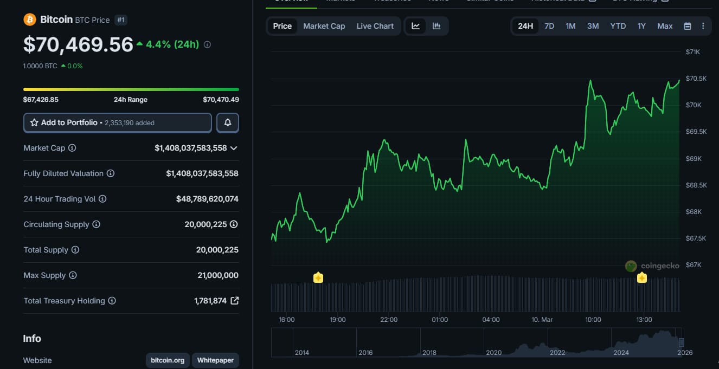
Task: Open the calendar date range picker icon
Action: (688, 26)
